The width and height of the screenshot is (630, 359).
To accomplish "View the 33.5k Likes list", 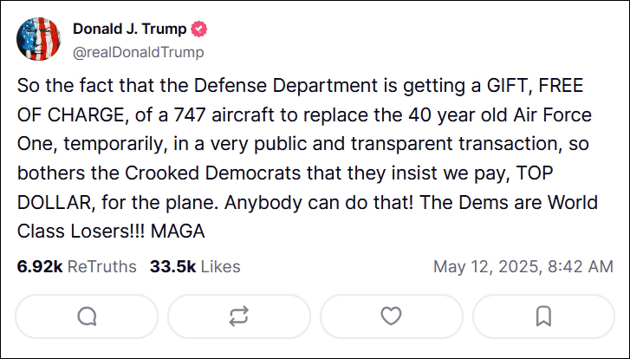I will tap(195, 266).
